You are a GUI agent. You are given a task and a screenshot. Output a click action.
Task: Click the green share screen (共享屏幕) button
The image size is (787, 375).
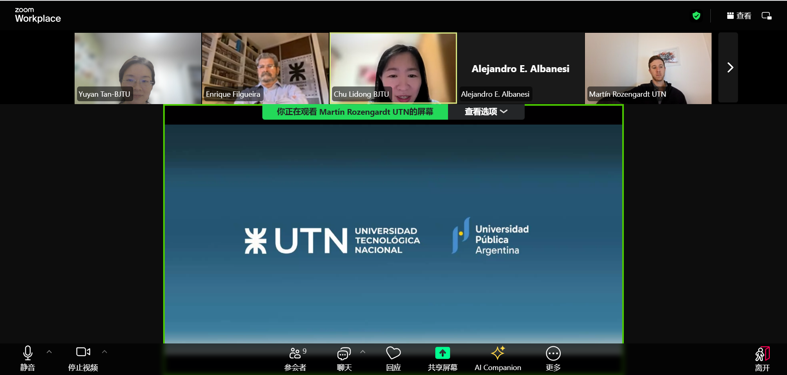pos(443,359)
